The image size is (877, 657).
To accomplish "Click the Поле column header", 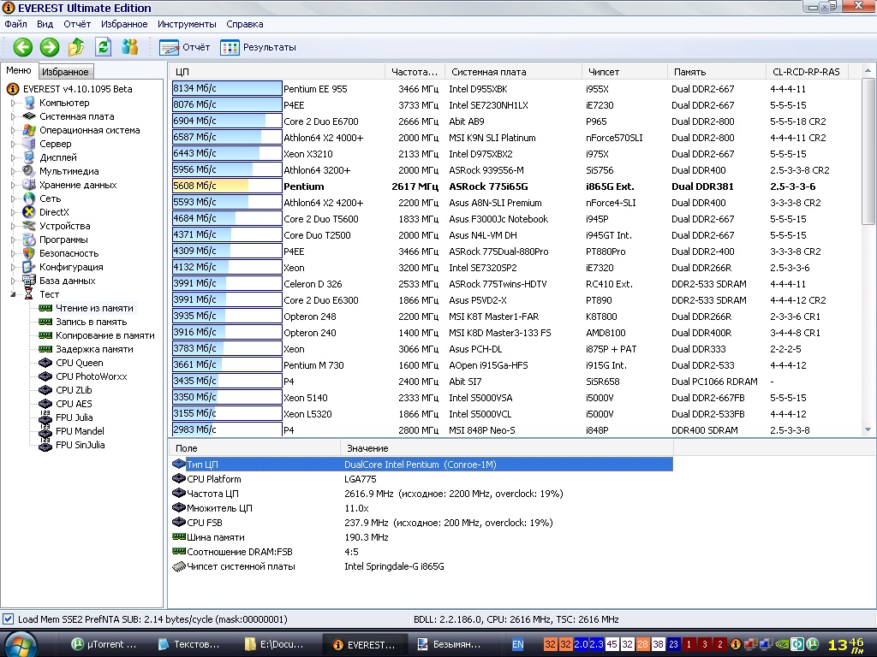I will coord(254,448).
